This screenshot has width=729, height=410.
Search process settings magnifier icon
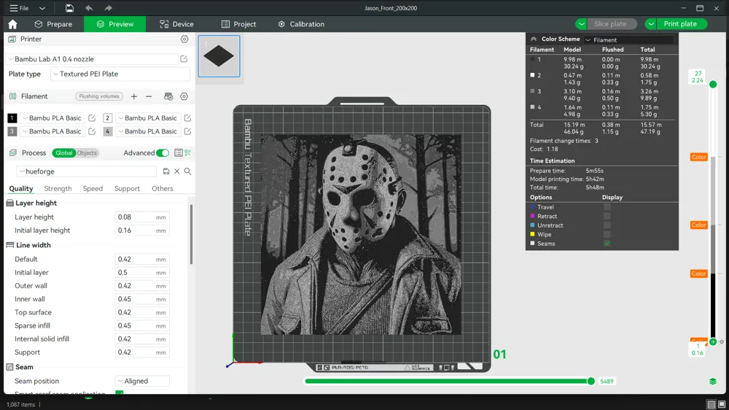(188, 171)
